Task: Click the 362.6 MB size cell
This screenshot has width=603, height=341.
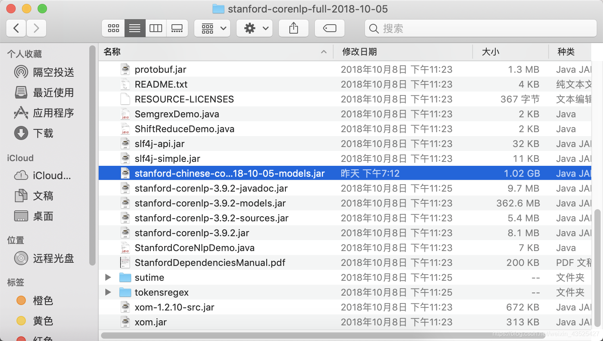Action: coord(518,203)
